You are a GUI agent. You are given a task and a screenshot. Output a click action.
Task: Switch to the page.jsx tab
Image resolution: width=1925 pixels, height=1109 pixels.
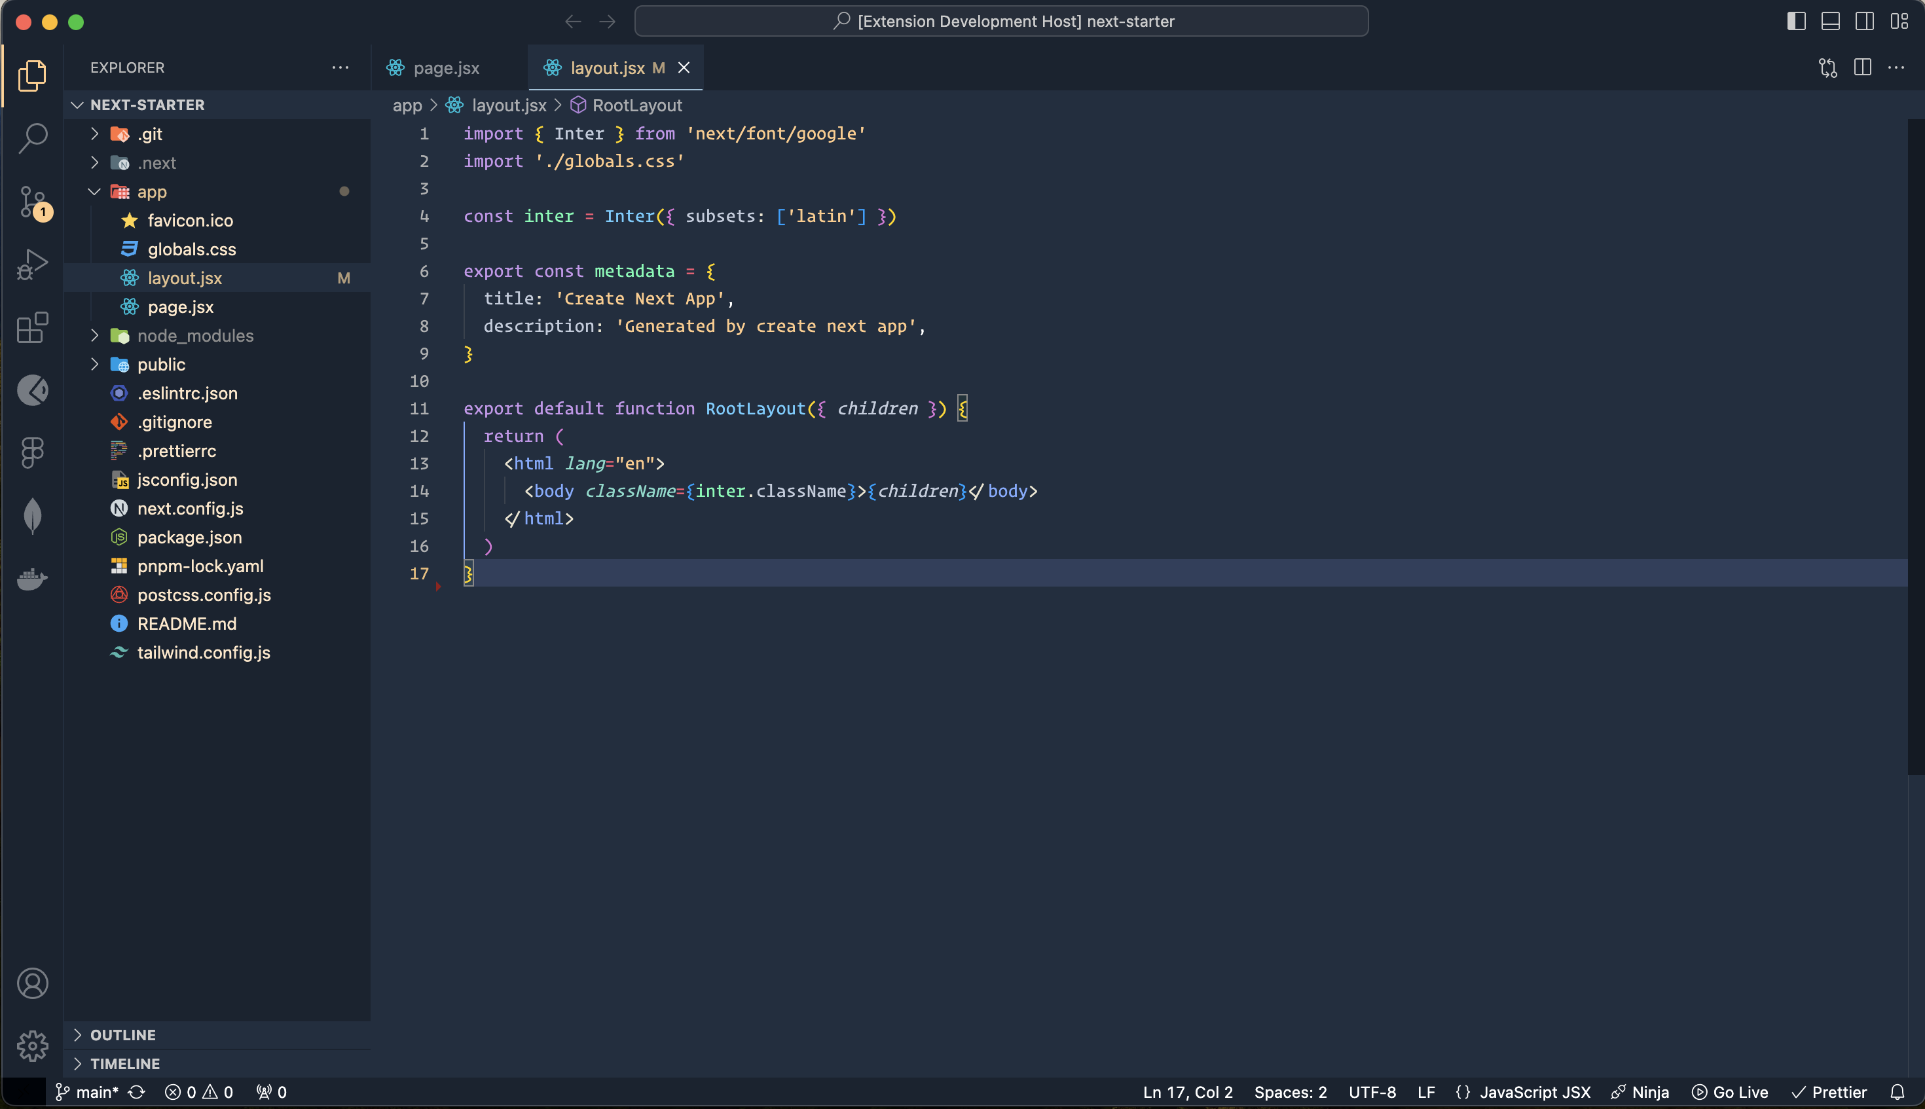(446, 68)
